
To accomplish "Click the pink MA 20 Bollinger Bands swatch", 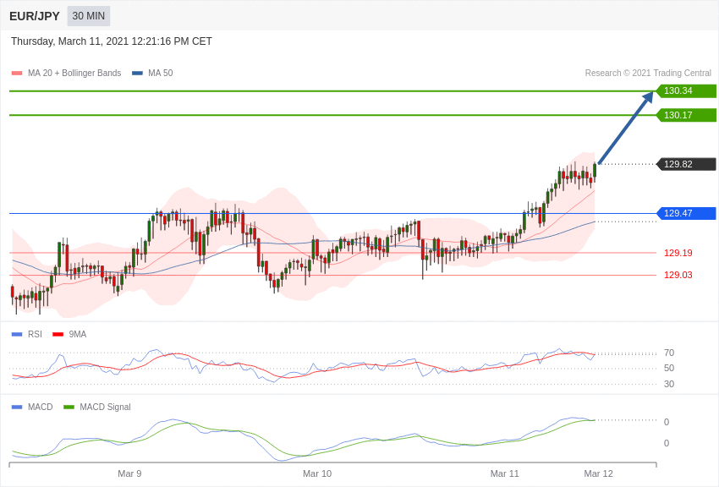I will (x=17, y=74).
